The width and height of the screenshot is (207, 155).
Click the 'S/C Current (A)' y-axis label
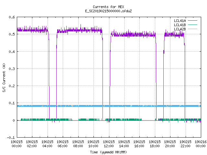point(4,78)
